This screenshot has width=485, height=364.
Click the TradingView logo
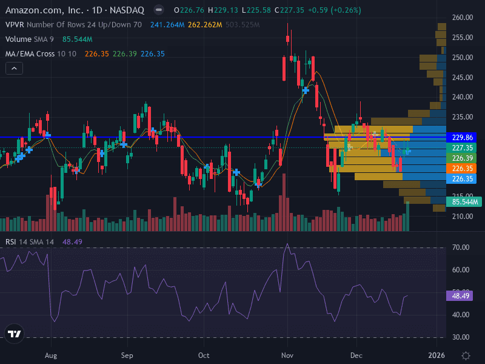pyautogui.click(x=14, y=334)
